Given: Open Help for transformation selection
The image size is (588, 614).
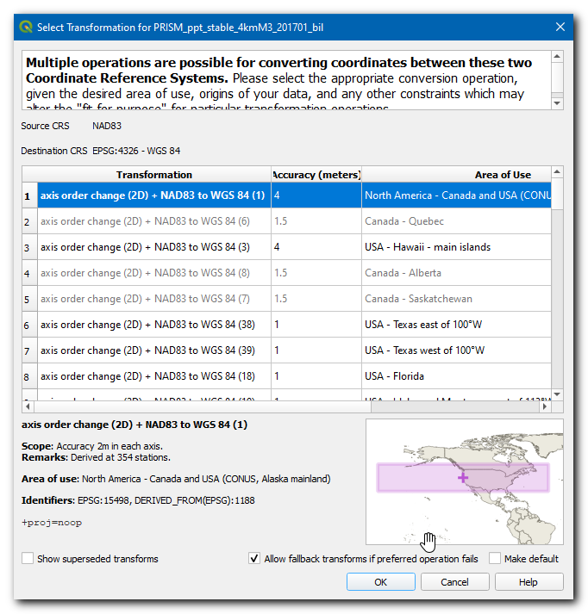Looking at the screenshot, I should [x=528, y=582].
